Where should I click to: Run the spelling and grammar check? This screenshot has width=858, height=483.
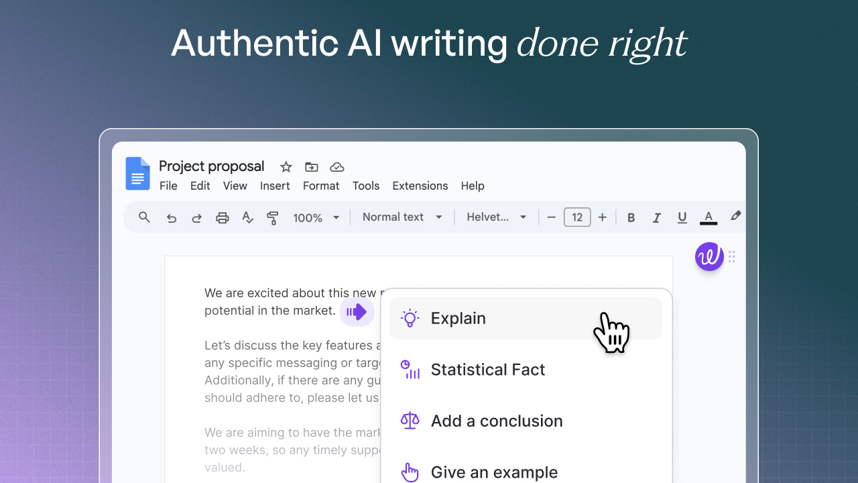point(247,217)
